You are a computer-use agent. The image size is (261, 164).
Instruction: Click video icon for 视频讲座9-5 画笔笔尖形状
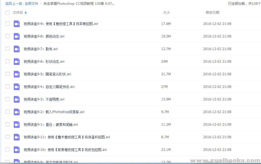coord(17,74)
